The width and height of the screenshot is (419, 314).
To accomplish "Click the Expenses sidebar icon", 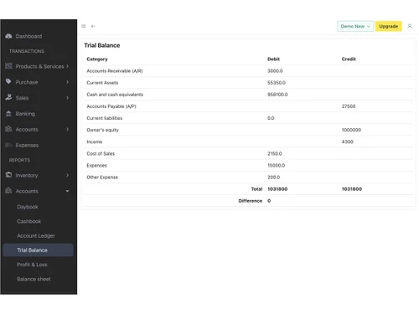I will (8, 145).
